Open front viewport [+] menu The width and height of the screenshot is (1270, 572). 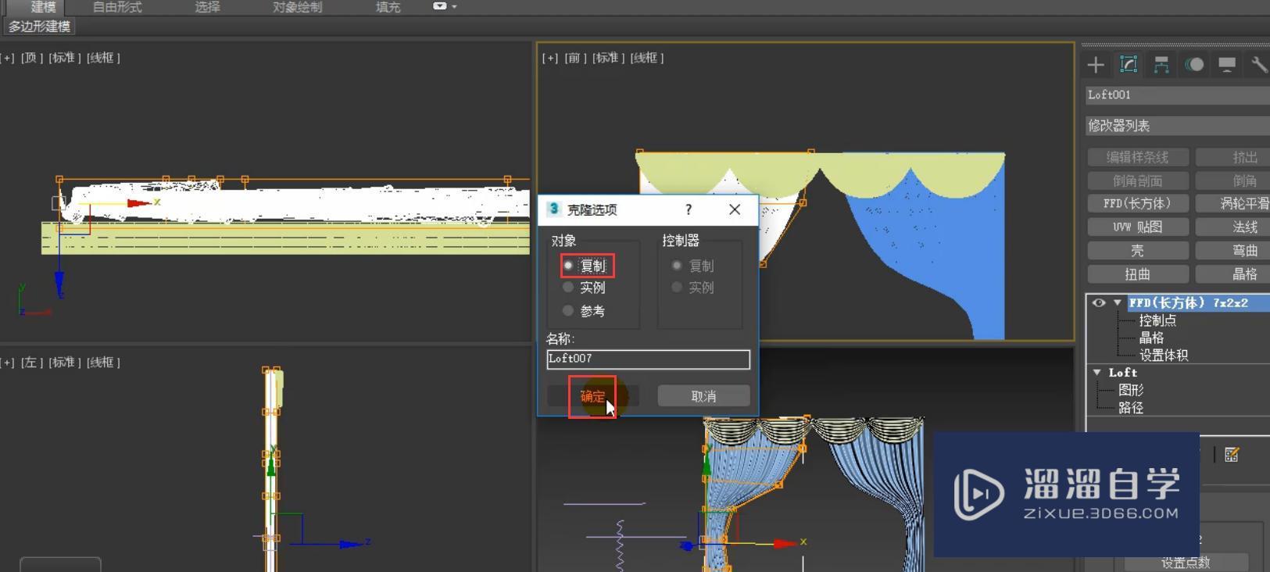point(549,58)
